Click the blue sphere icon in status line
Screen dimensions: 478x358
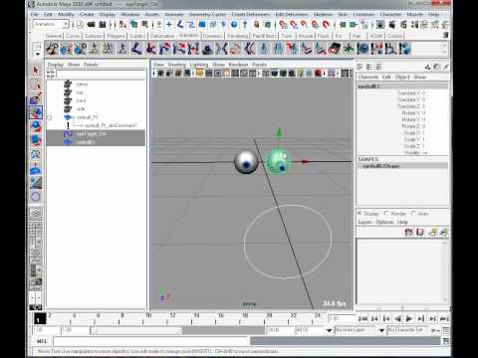pyautogui.click(x=234, y=24)
